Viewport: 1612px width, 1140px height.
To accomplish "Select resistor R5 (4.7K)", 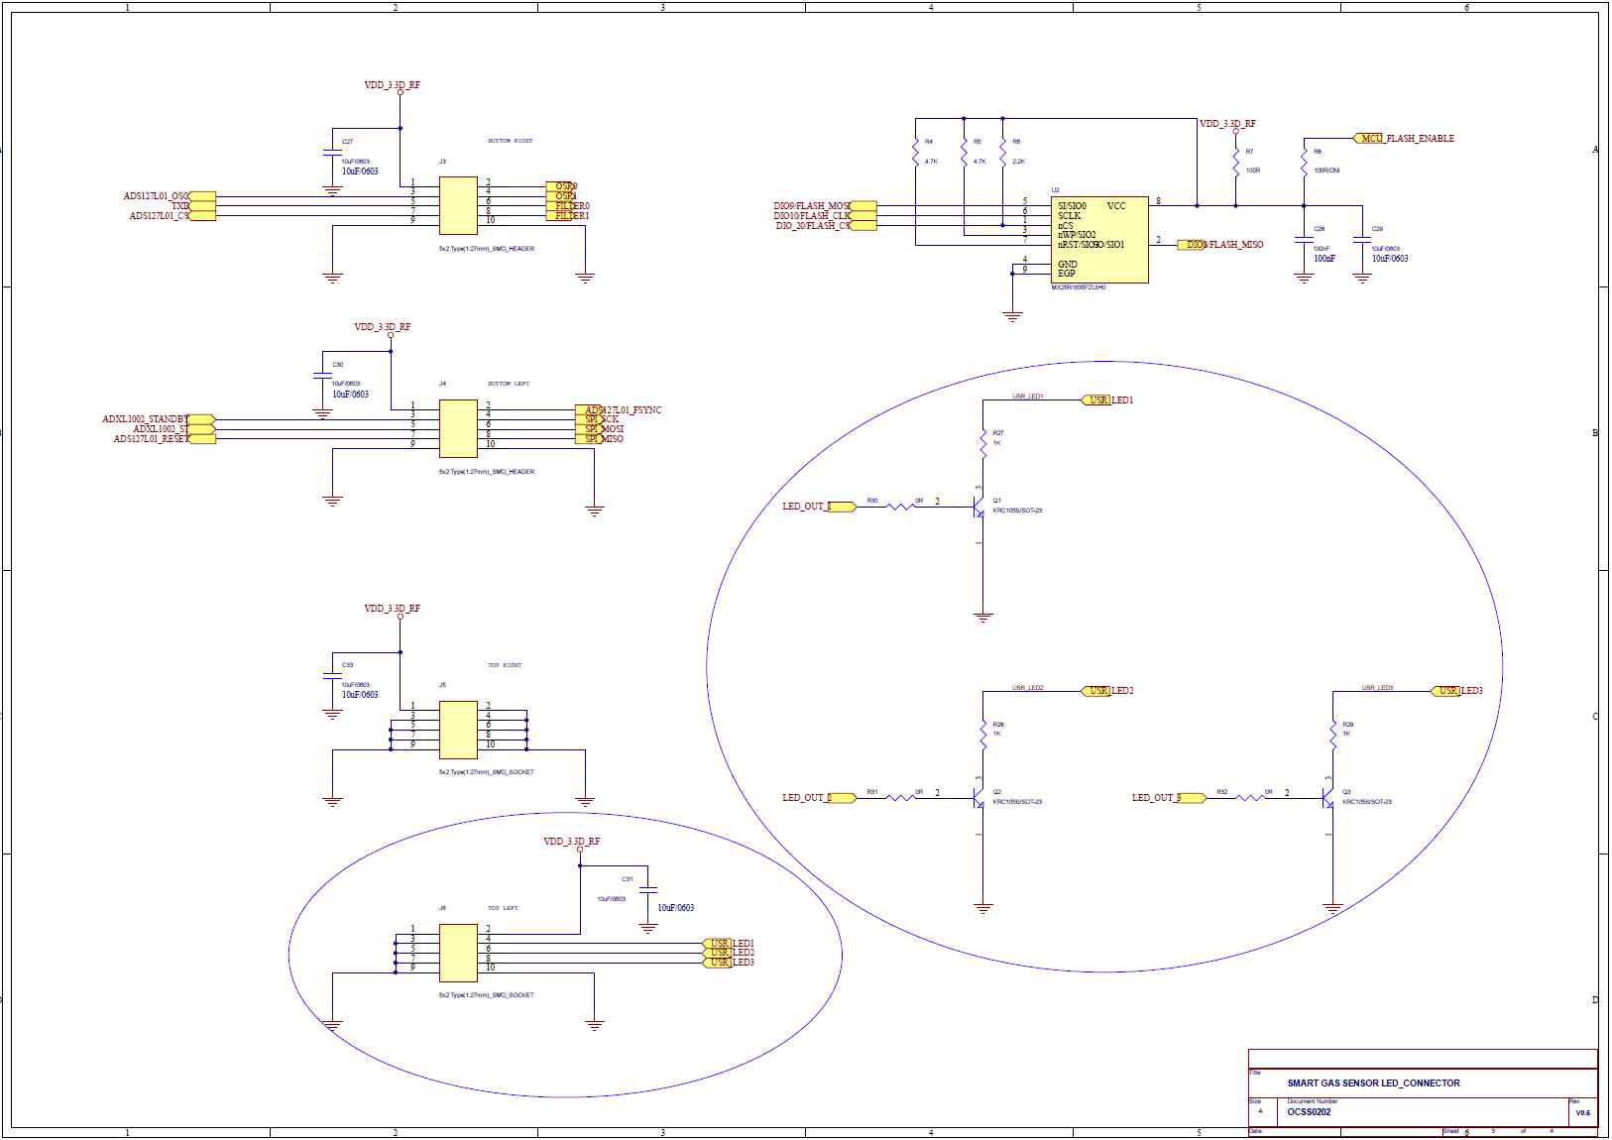I will click(964, 153).
